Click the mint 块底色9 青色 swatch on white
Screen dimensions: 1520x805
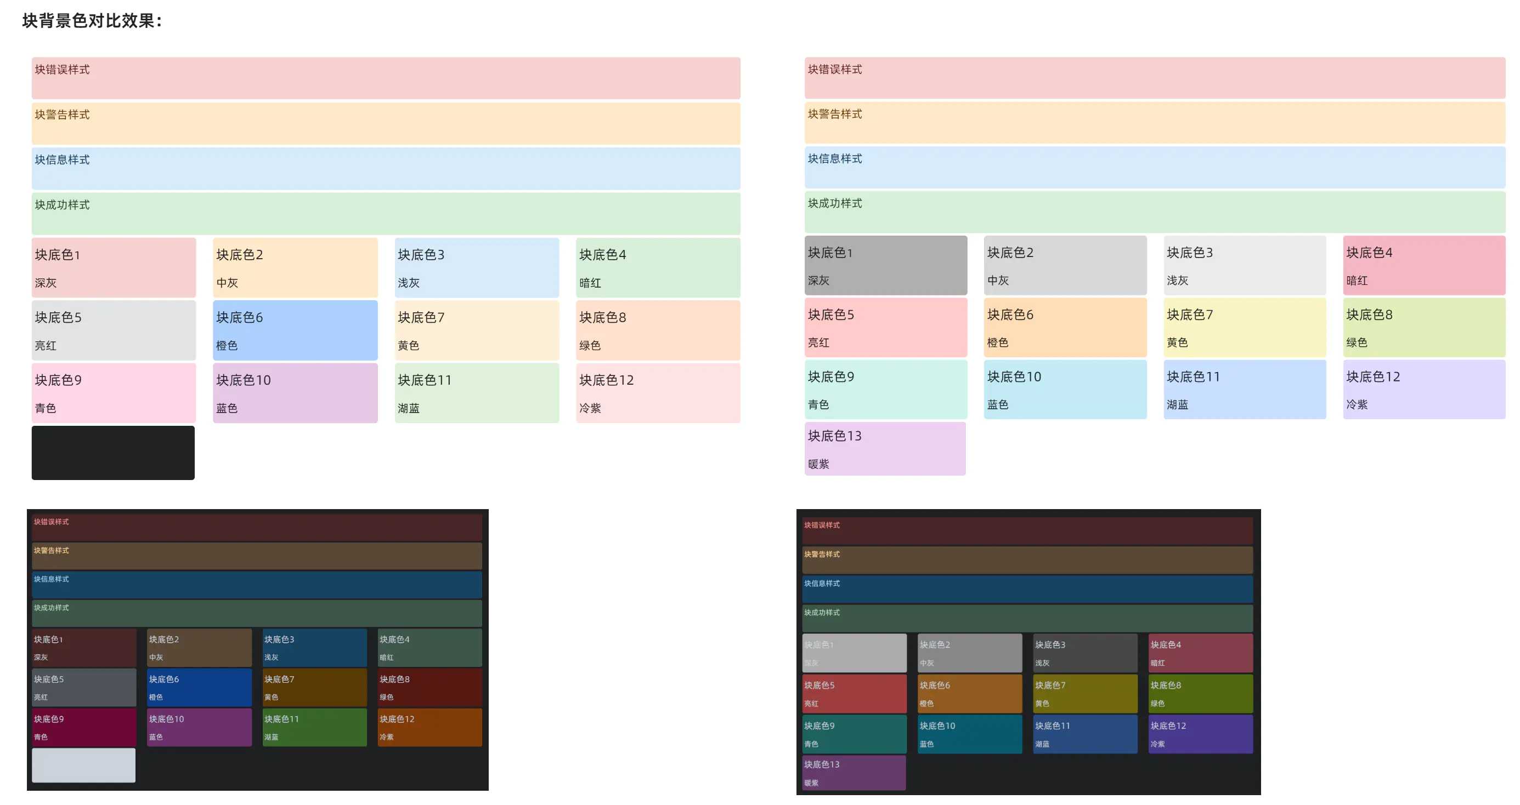click(x=885, y=390)
